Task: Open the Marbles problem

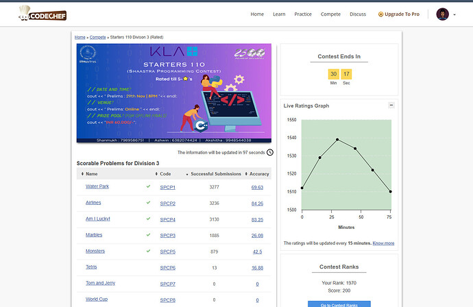Action: pyautogui.click(x=94, y=234)
